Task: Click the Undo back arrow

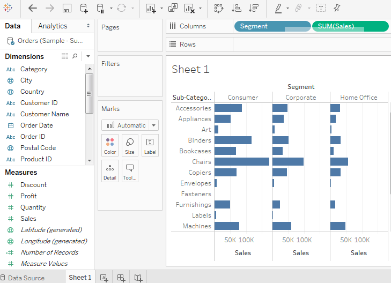Action: (33, 8)
